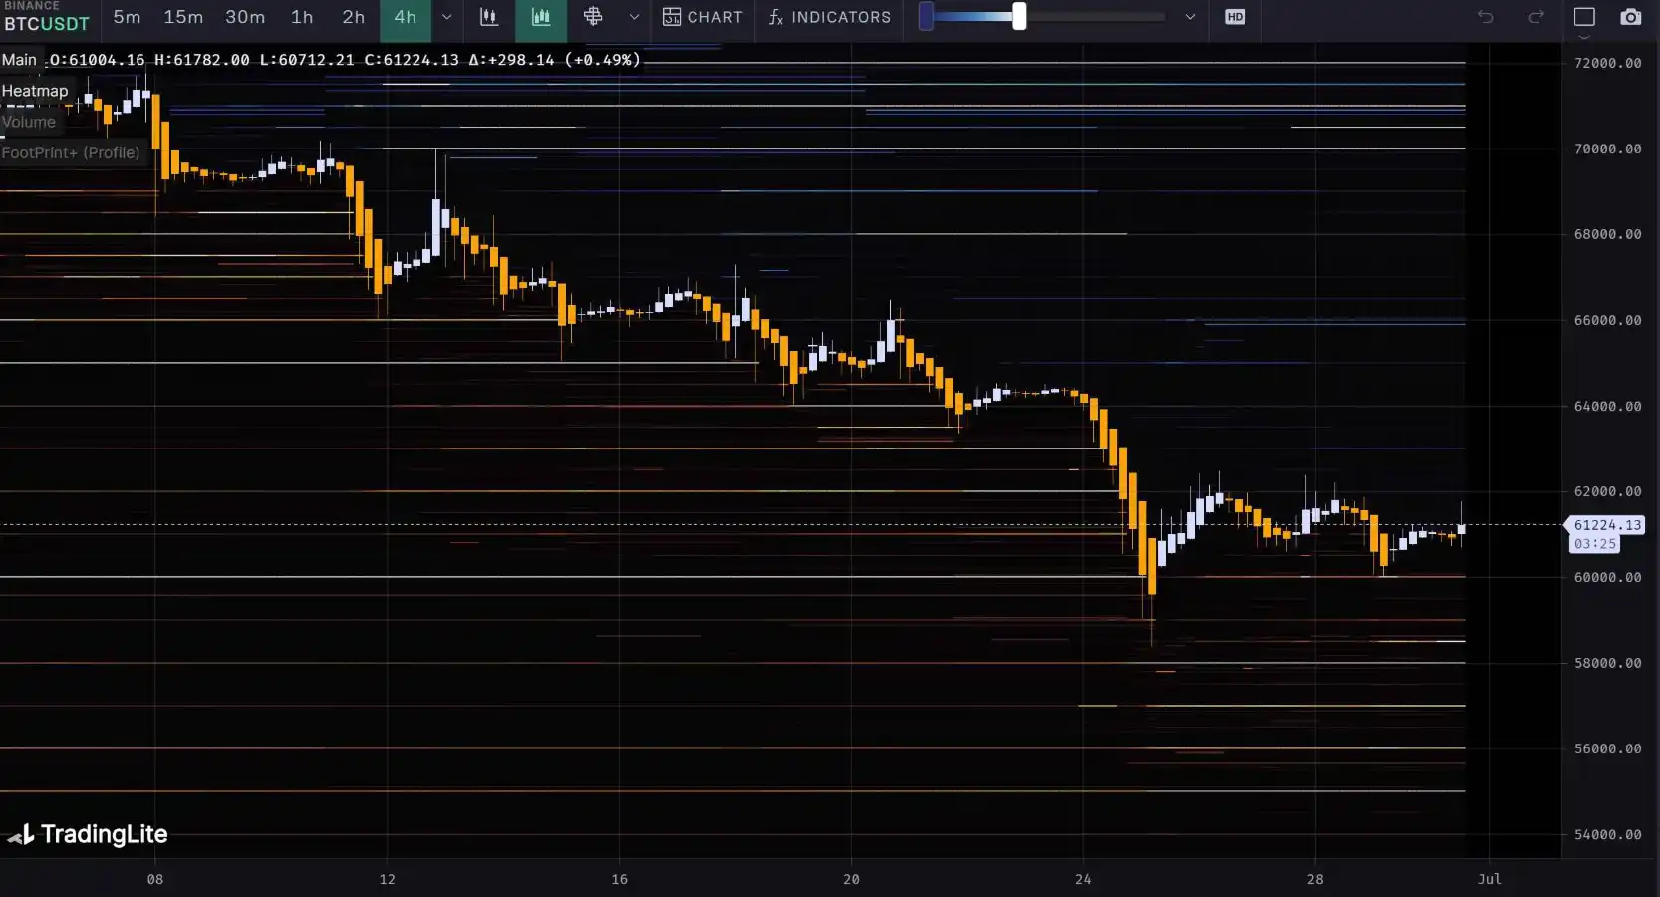Toggle the FootPrint+ (Profile) layer
Viewport: 1660px width, 897px height.
(x=71, y=152)
